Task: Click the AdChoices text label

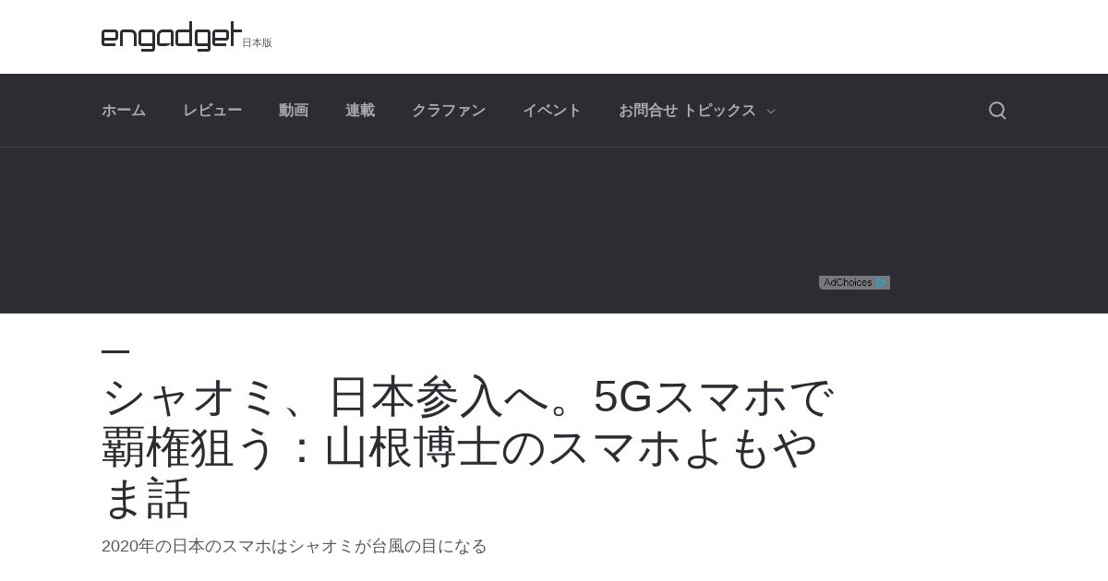Action: (848, 283)
